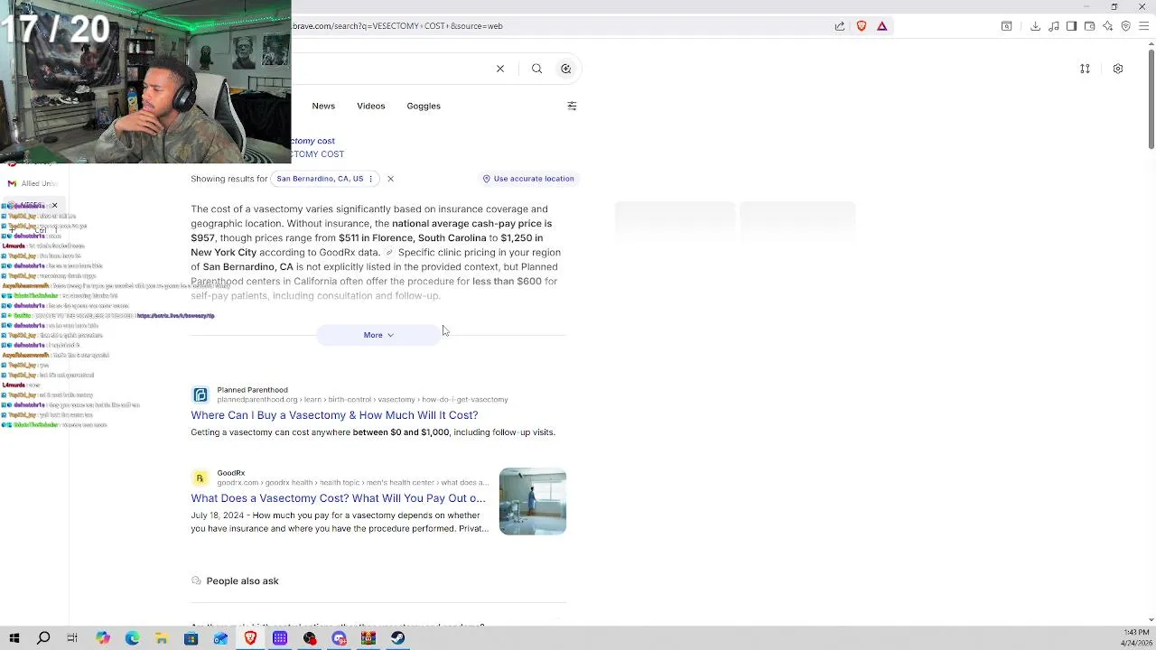The image size is (1156, 650).
Task: Click the GoodRx result thumbnail image
Action: click(x=533, y=501)
